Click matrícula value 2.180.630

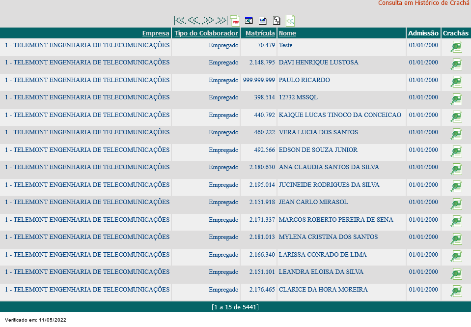(x=262, y=167)
